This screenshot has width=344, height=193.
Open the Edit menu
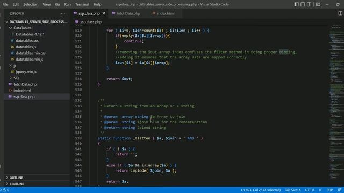[x=16, y=4]
